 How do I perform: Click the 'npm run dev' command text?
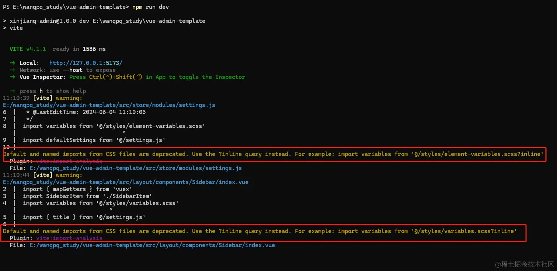(x=151, y=7)
